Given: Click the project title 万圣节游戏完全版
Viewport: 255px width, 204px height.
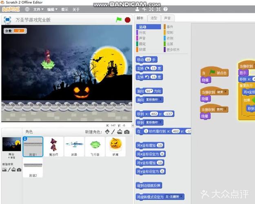Looking at the screenshot, I should 33,20.
